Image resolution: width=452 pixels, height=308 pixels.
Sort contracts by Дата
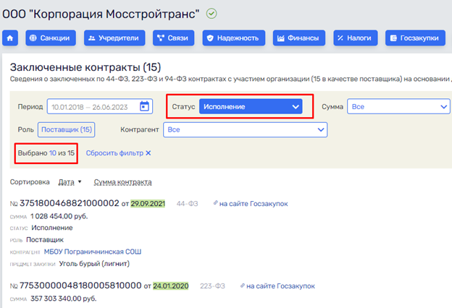point(67,182)
